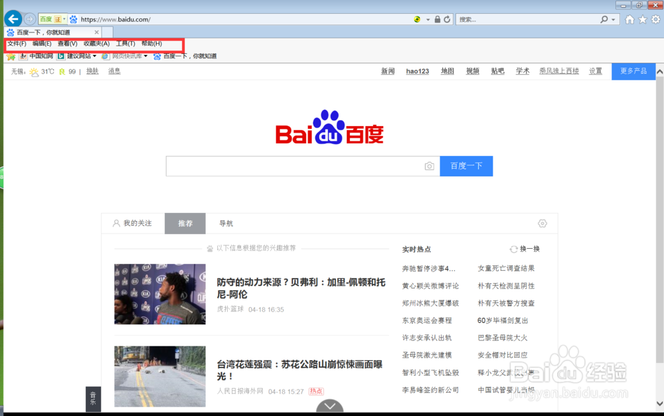
Task: Click the magnifier icon in the search box
Action: (x=604, y=19)
